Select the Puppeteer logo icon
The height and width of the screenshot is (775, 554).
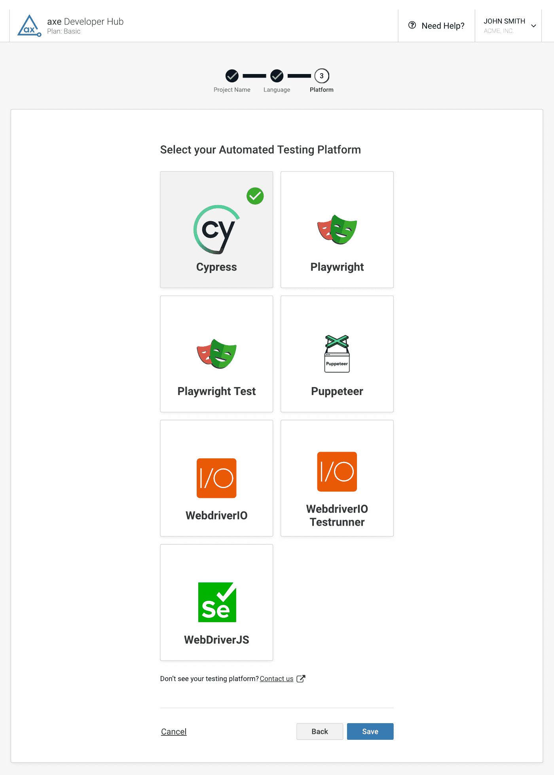coord(337,353)
